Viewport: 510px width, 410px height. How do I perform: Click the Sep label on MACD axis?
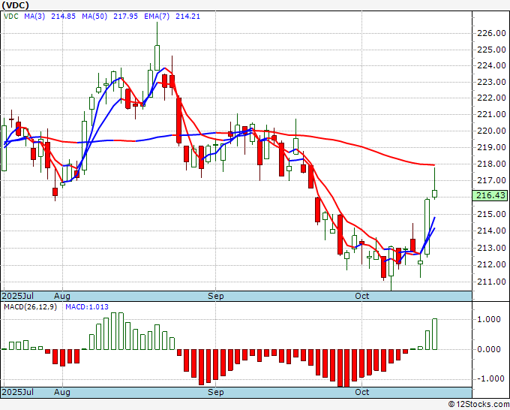(x=216, y=392)
